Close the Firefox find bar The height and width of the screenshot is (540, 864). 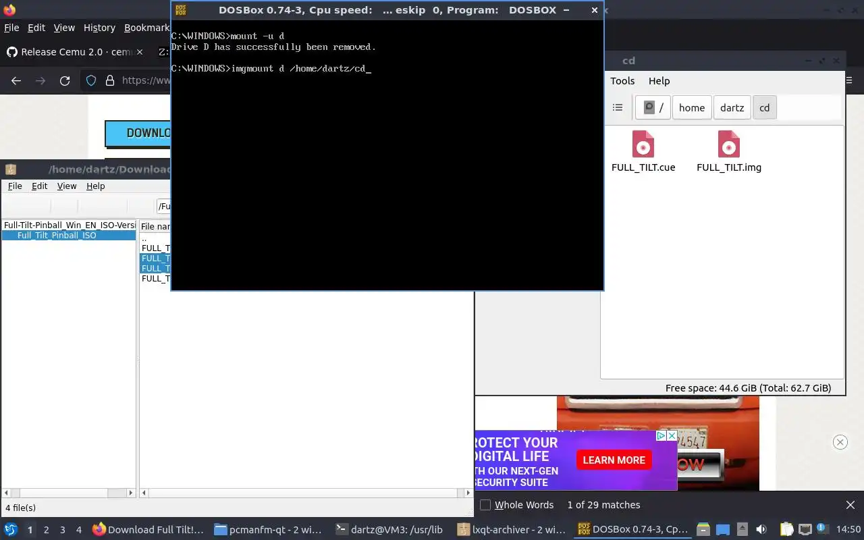click(x=850, y=505)
